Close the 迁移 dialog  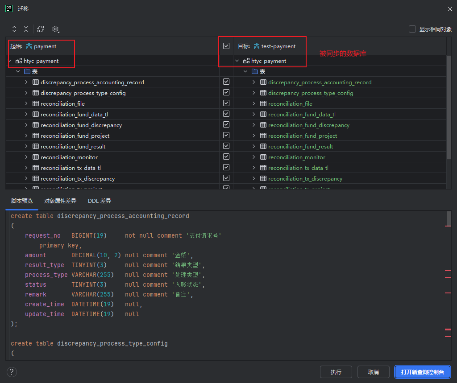[x=450, y=9]
